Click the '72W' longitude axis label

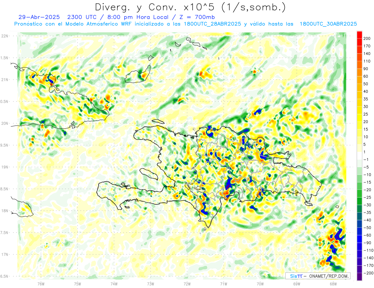[187, 284]
